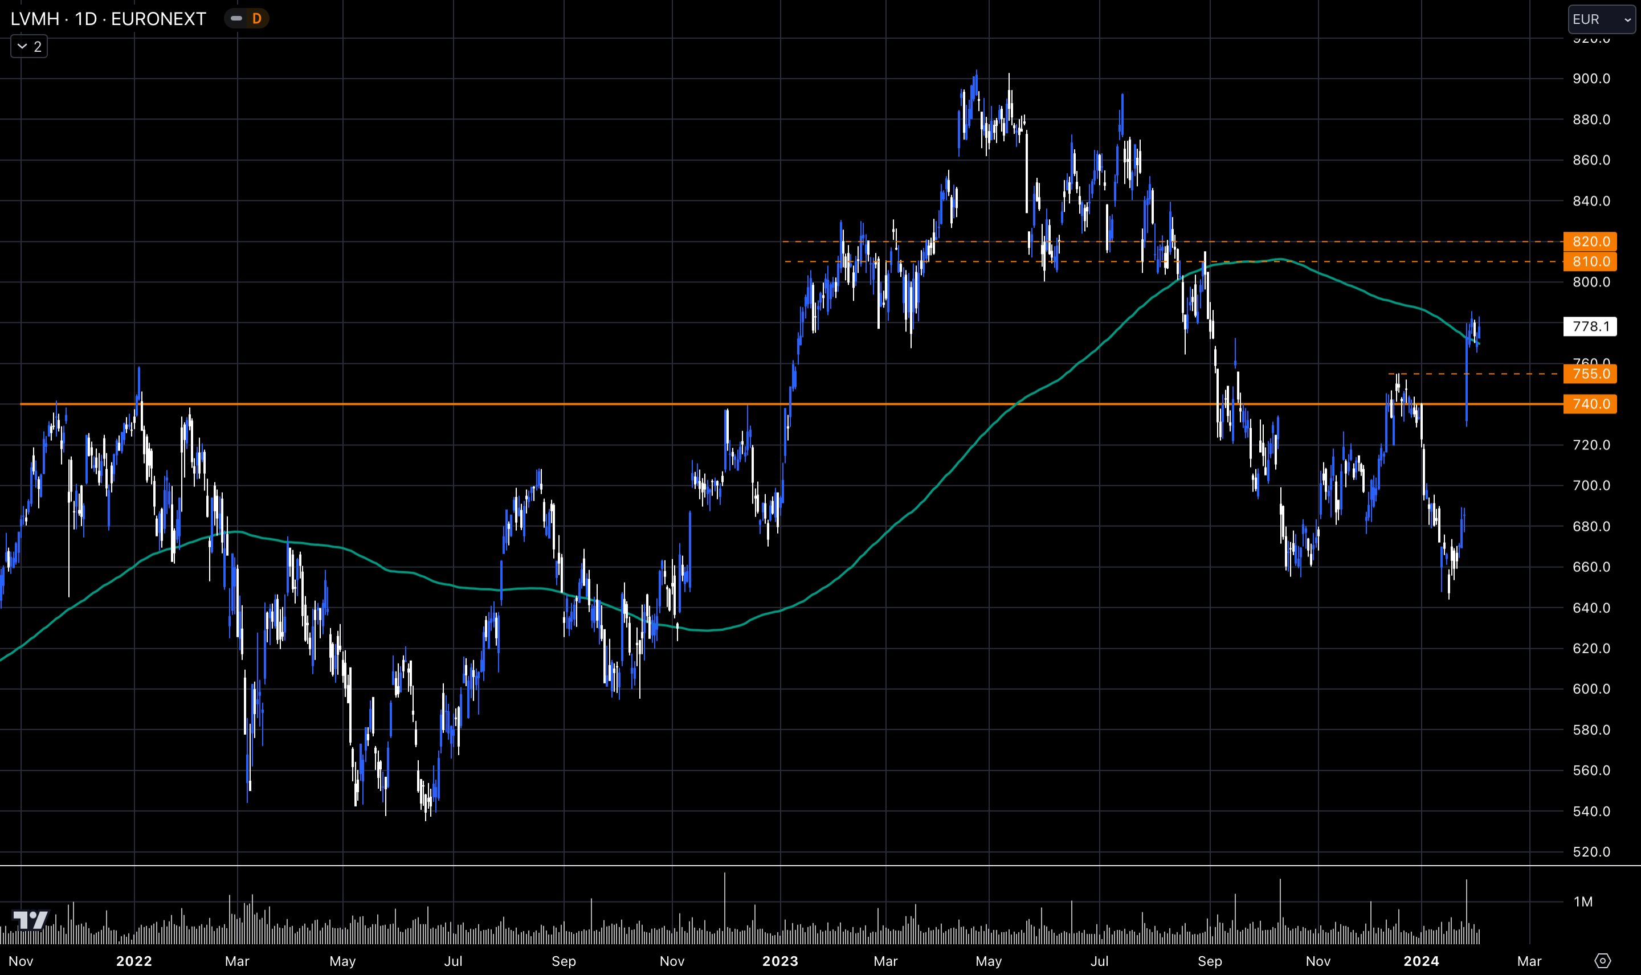Click the 1M volume scale label
Viewport: 1641px width, 975px height.
click(x=1582, y=902)
